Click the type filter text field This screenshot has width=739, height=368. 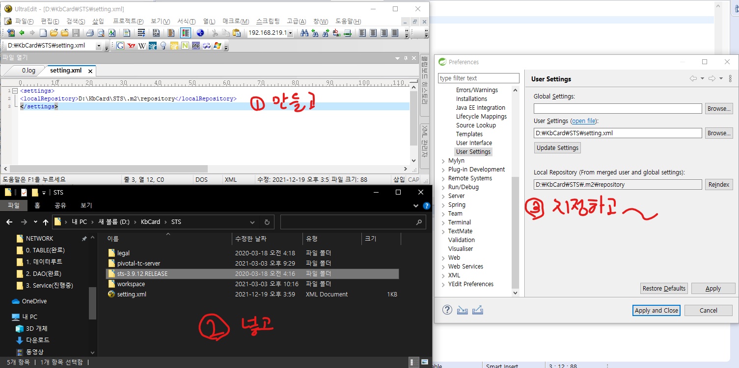coord(478,78)
